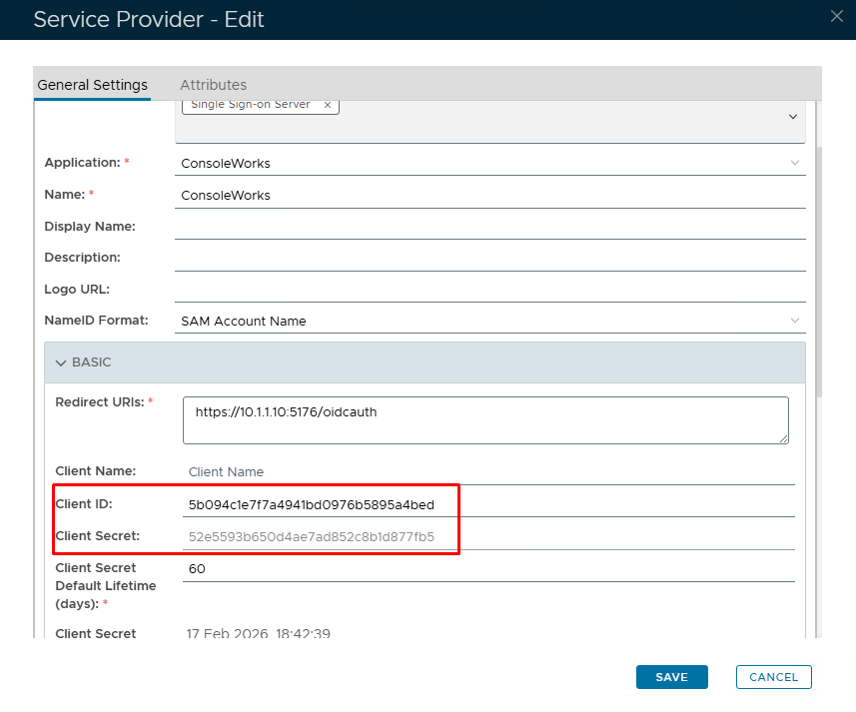
Task: Expand the server selection dropdown arrow
Action: point(793,117)
